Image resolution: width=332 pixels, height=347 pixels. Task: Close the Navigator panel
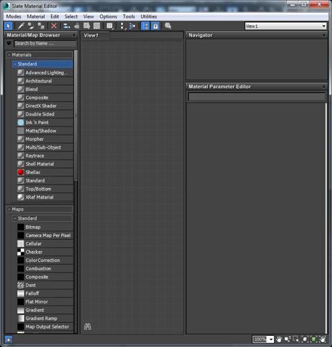324,35
